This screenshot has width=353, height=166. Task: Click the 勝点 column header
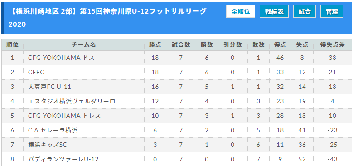pyautogui.click(x=155, y=45)
